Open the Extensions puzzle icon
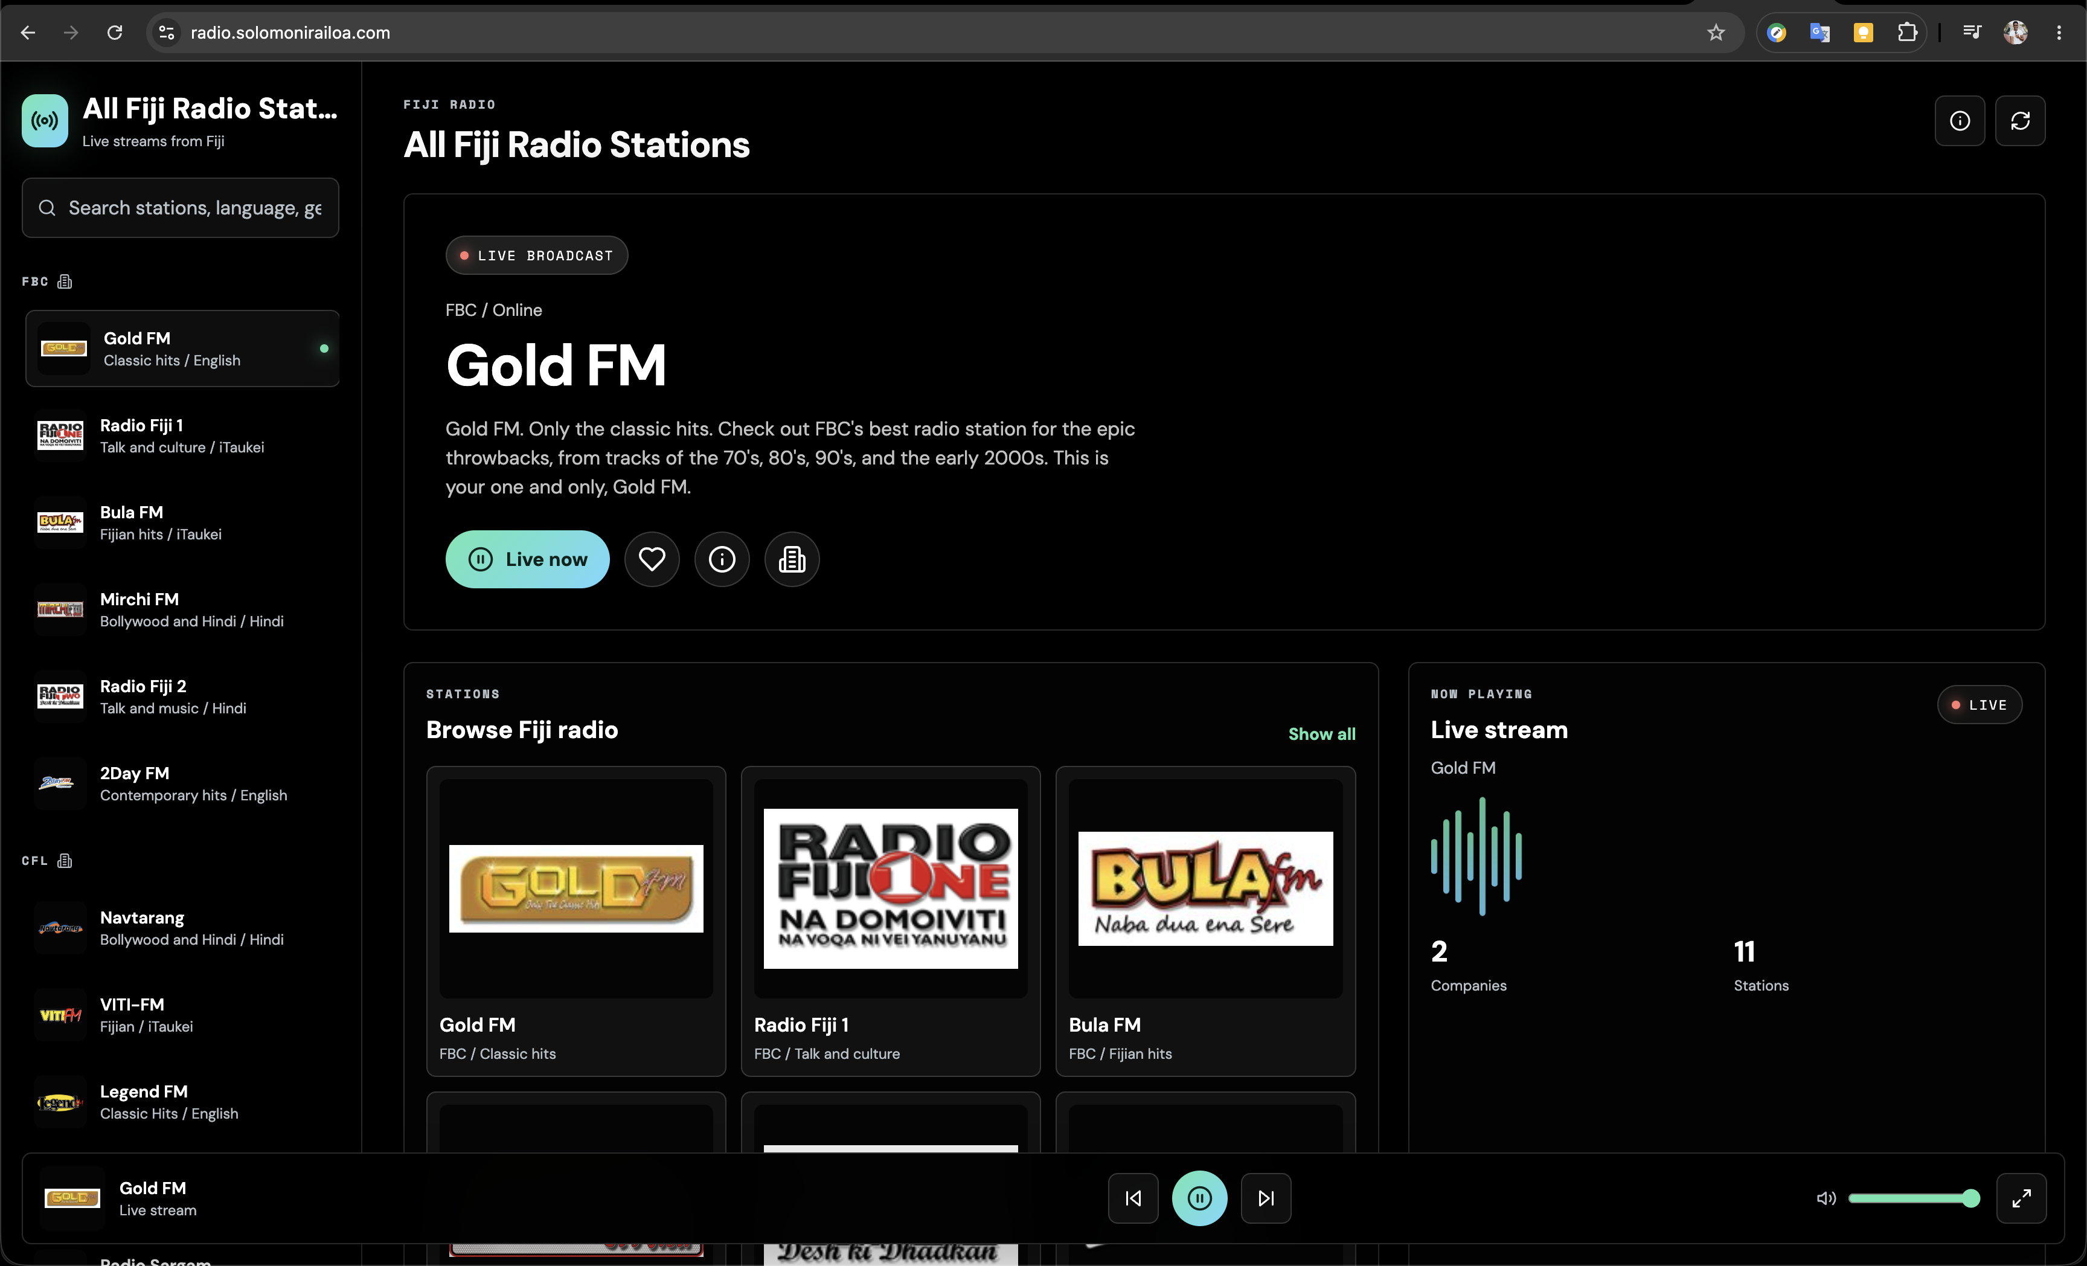 click(x=1906, y=32)
